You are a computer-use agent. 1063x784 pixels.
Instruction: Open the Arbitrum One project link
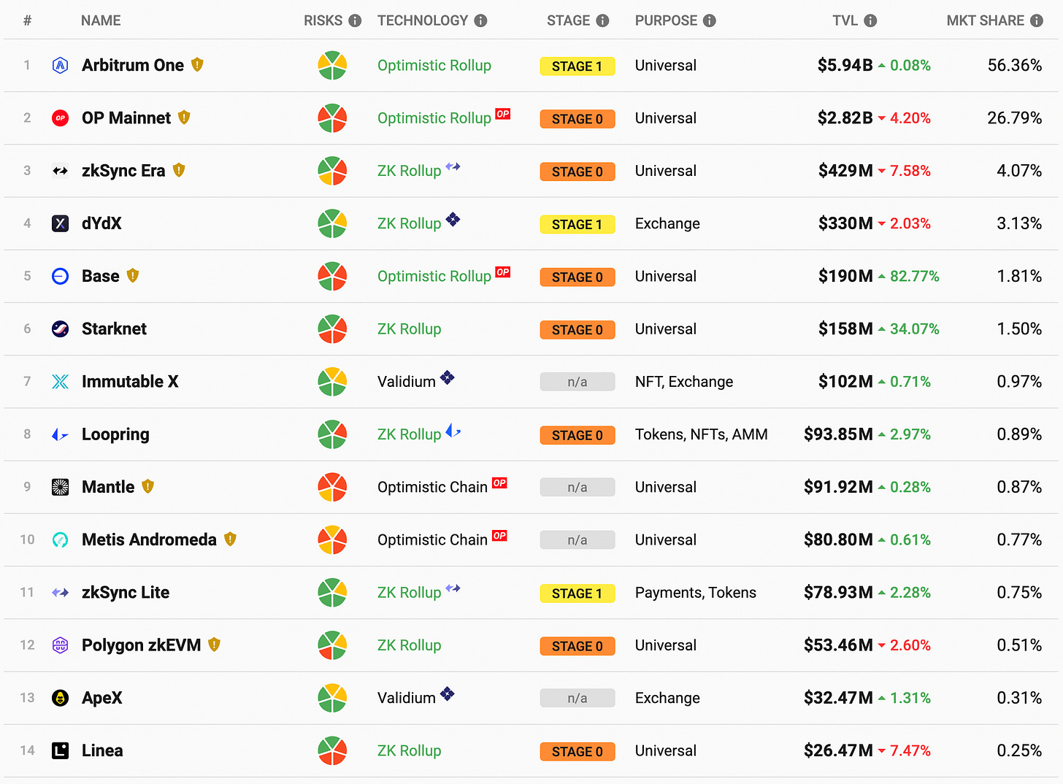pyautogui.click(x=133, y=66)
